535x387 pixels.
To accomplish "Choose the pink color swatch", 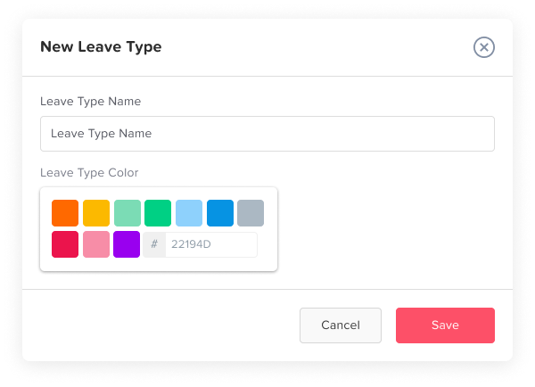I will pos(96,244).
